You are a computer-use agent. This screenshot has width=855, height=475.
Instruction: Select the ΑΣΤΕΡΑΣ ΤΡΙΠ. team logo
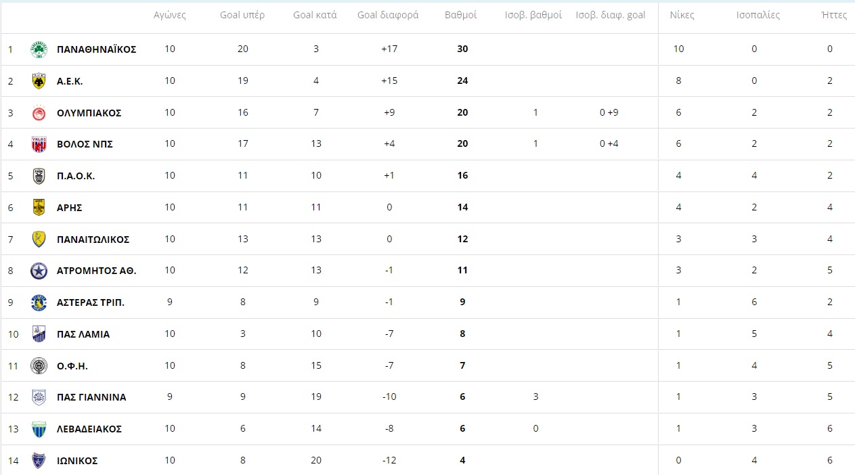(x=39, y=302)
